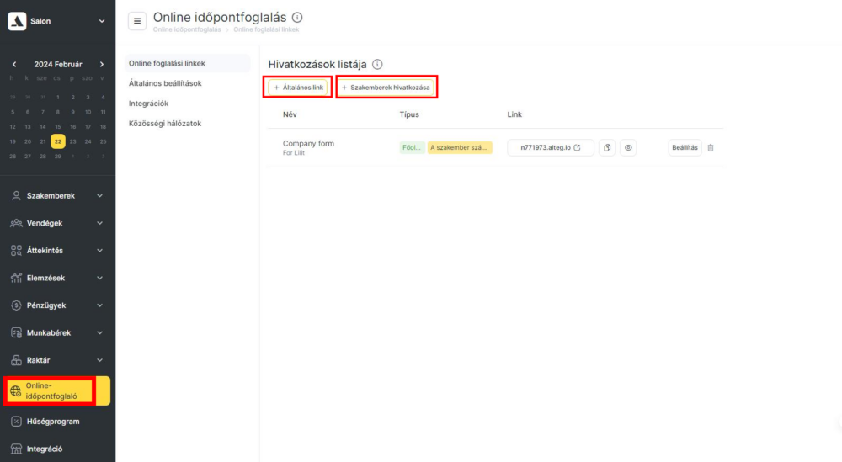
Task: Select highlighted date 22 in calendar
Action: pos(58,141)
